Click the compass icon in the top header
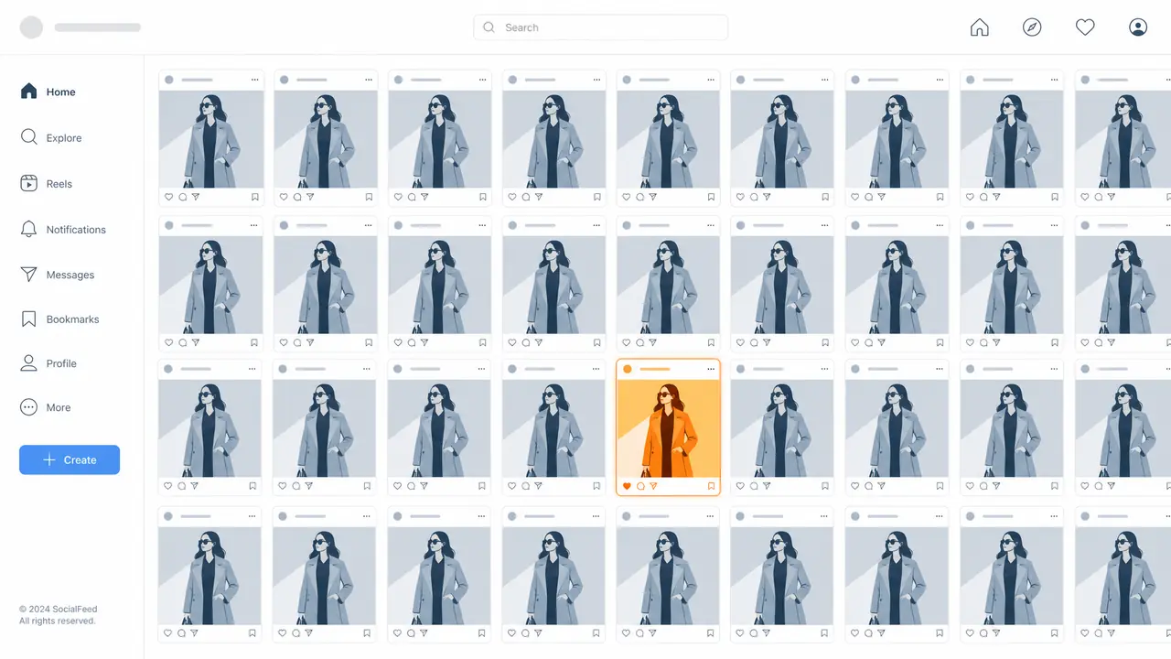This screenshot has height=659, width=1171. click(1032, 27)
